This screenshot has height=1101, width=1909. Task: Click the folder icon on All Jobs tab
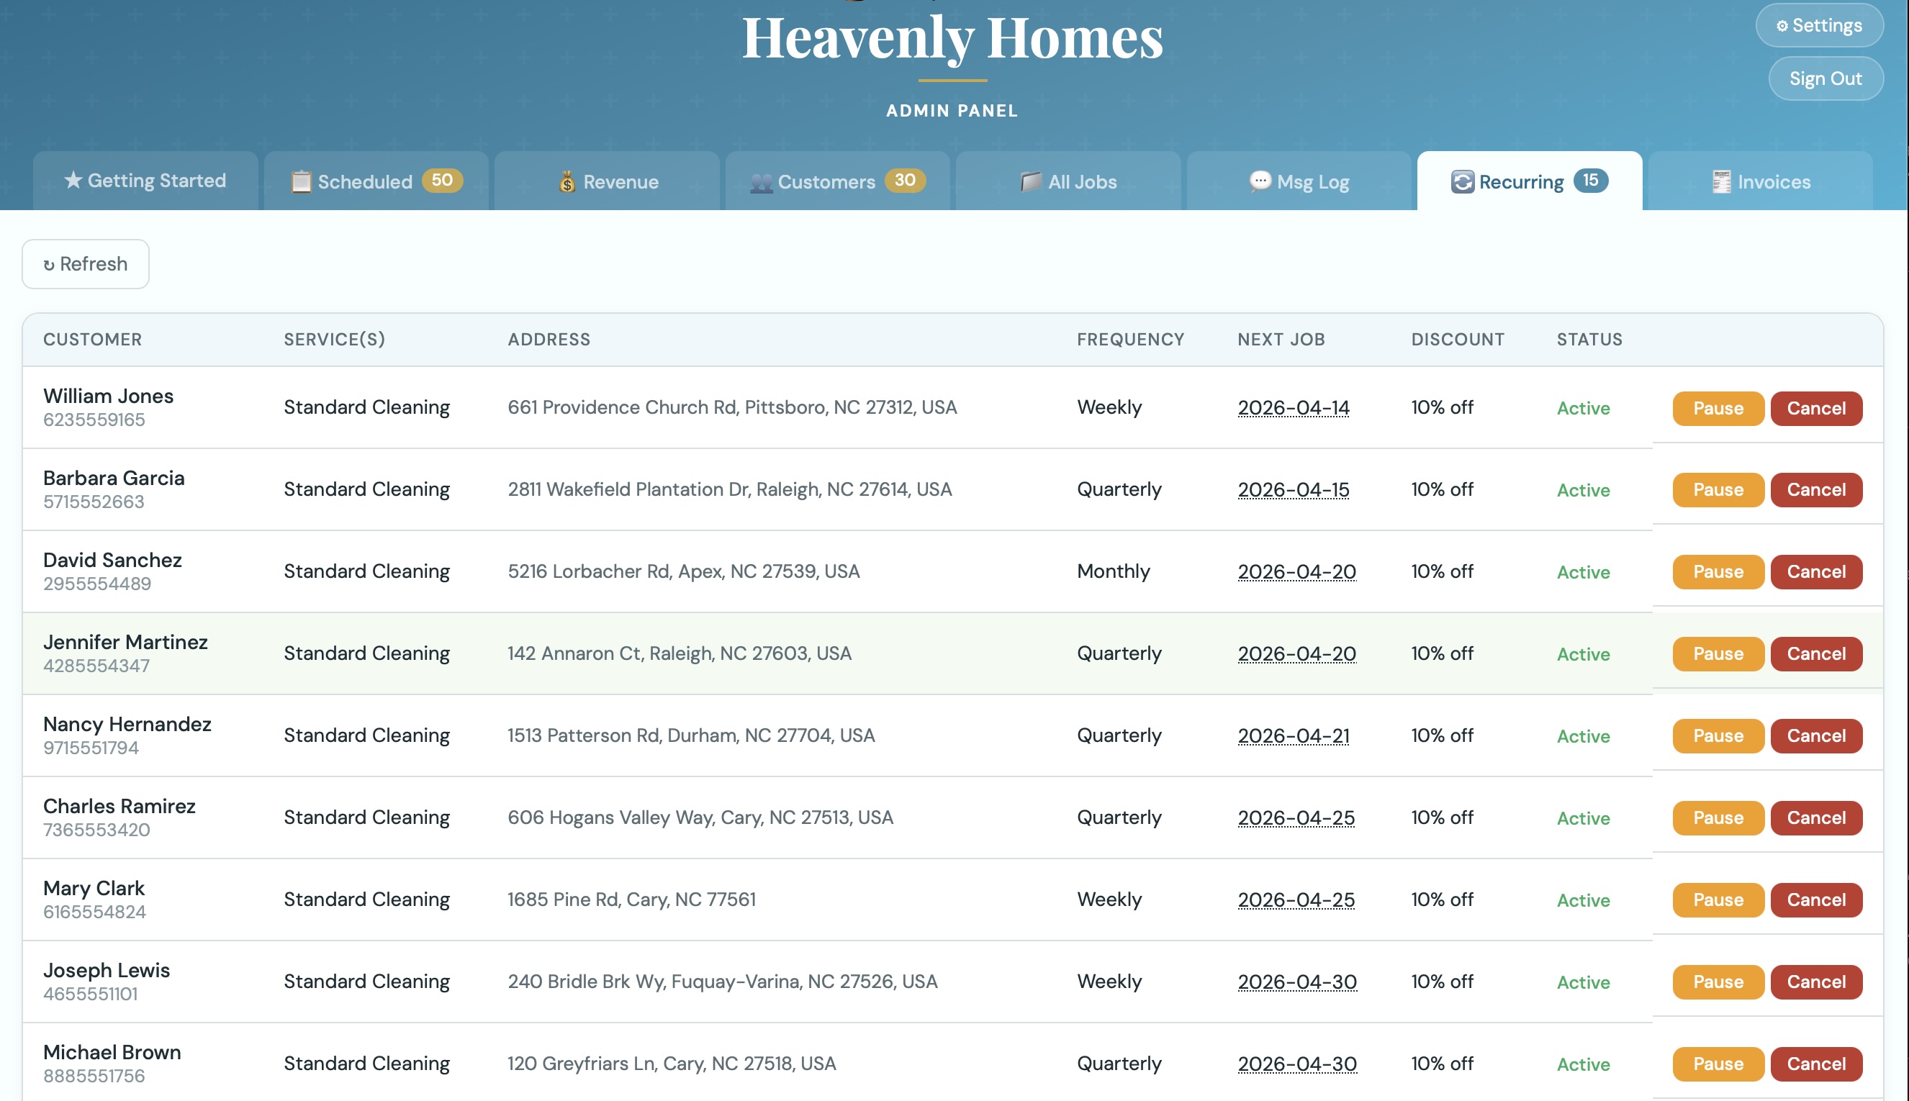1029,181
